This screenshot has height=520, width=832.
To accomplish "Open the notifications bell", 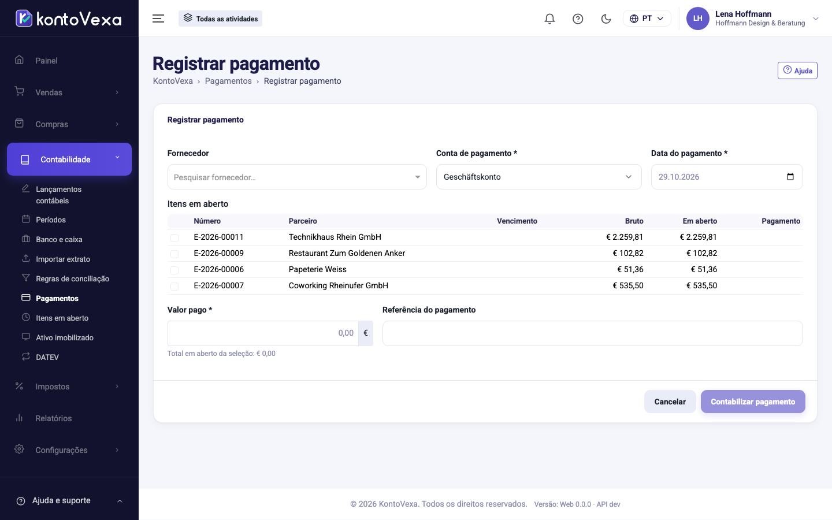I will [x=549, y=18].
